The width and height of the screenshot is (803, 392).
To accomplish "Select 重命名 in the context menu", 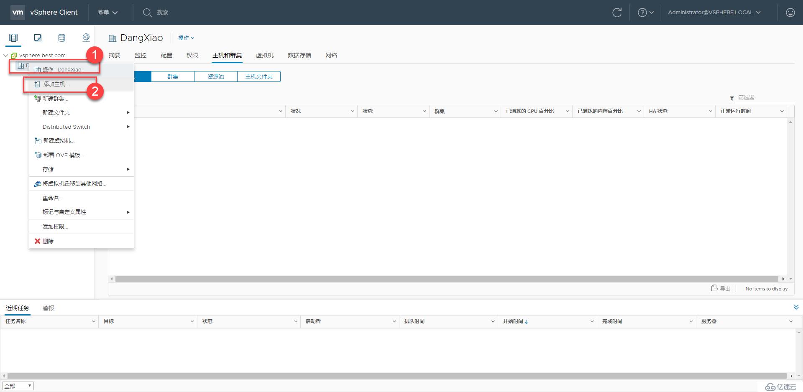I will [x=82, y=198].
